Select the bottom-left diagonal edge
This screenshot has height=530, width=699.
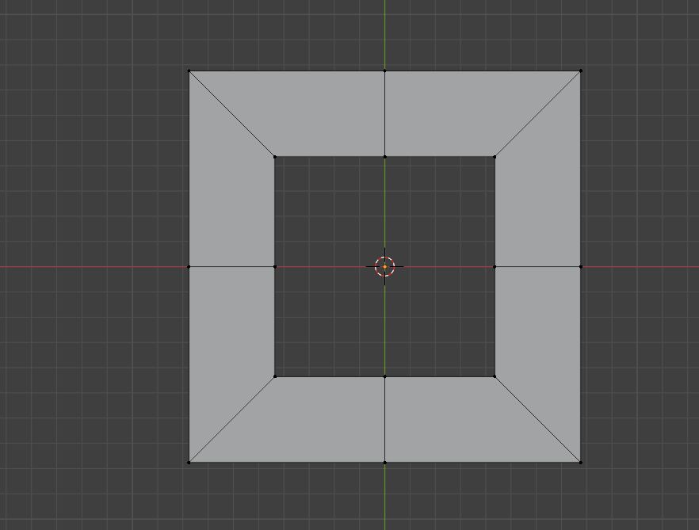[231, 419]
